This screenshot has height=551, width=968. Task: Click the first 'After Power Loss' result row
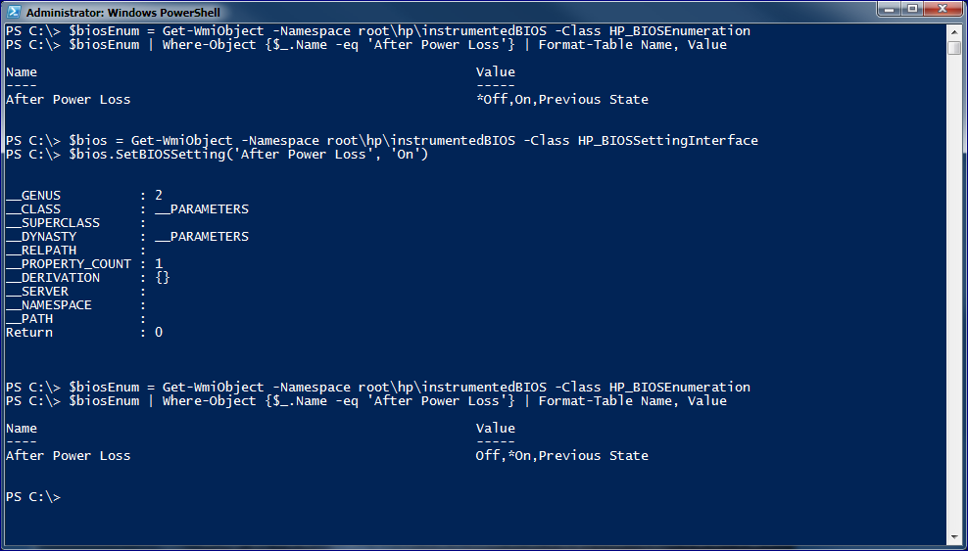click(x=327, y=99)
